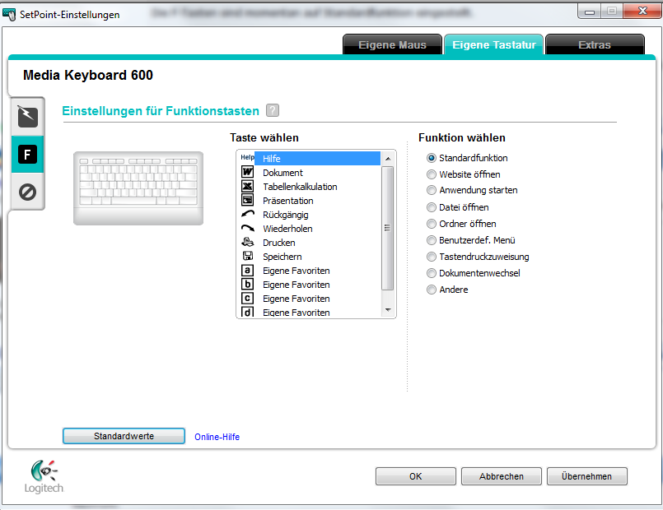
Task: Click the Help key icon in list
Action: (x=247, y=157)
